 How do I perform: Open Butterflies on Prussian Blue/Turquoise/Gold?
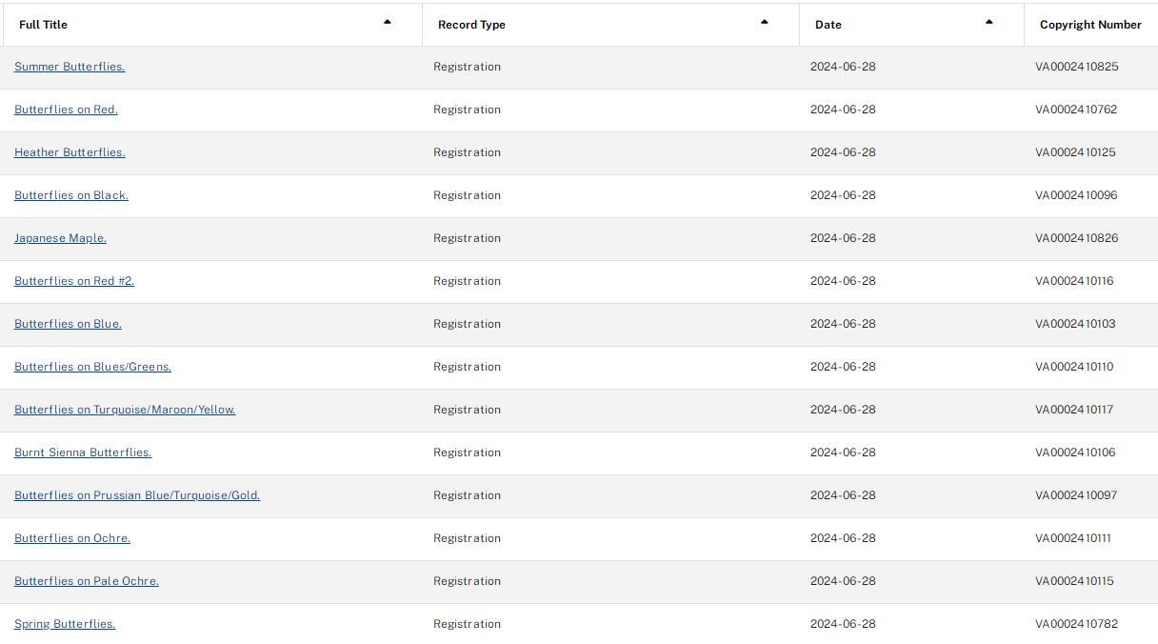[137, 495]
